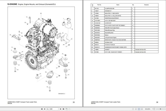Click the greyed-out next view icon
Viewport: 166px width, 111px height.
tap(69, 109)
